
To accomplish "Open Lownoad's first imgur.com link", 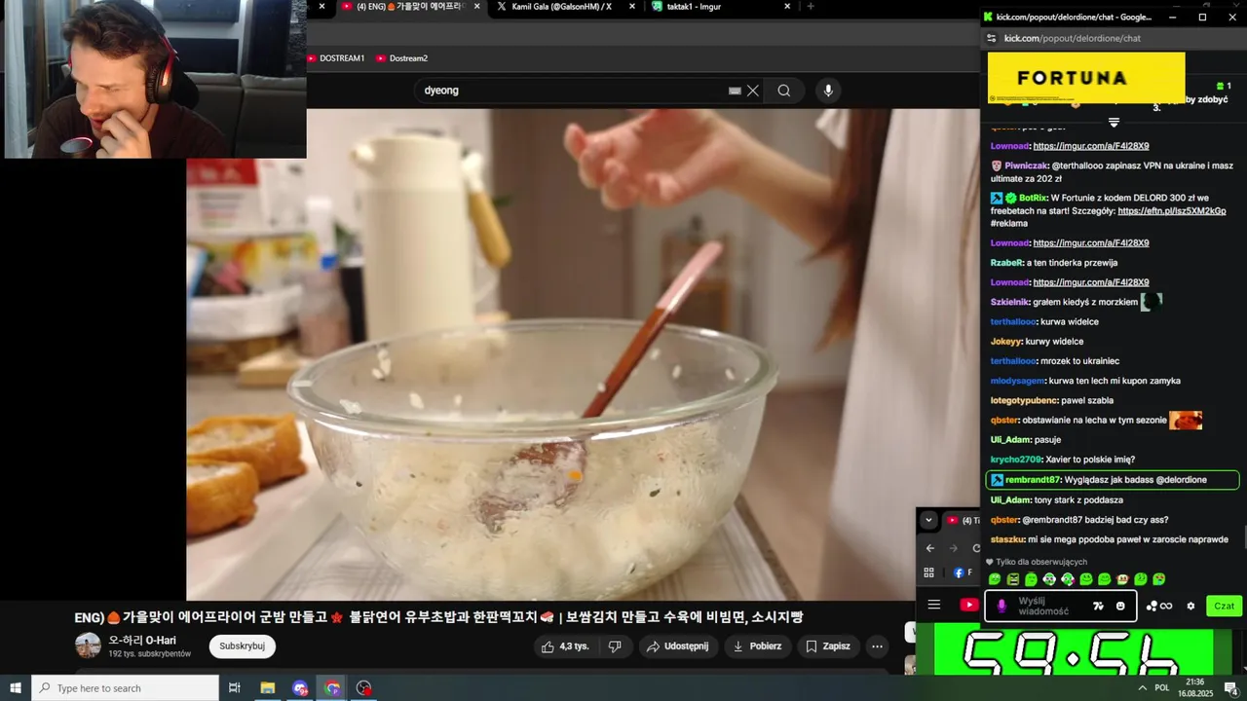I will (x=1091, y=146).
